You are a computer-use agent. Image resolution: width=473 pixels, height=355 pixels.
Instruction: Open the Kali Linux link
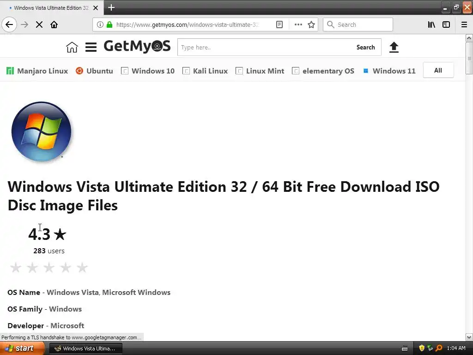tap(205, 71)
